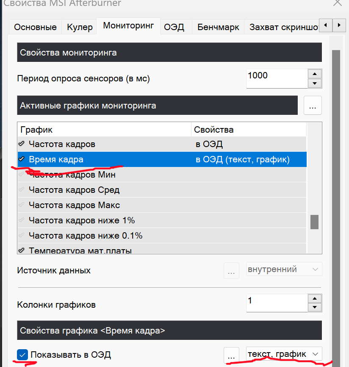349x367 pixels.
Task: Select the Частота кадров ниже 0.1% row
Action: pos(162,236)
